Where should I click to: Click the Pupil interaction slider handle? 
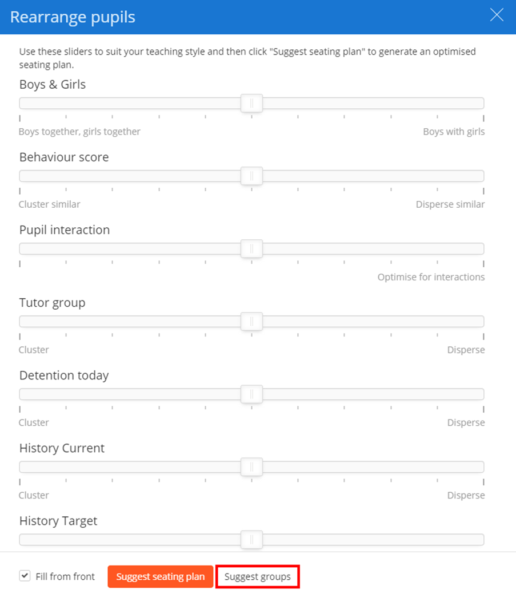pos(251,248)
